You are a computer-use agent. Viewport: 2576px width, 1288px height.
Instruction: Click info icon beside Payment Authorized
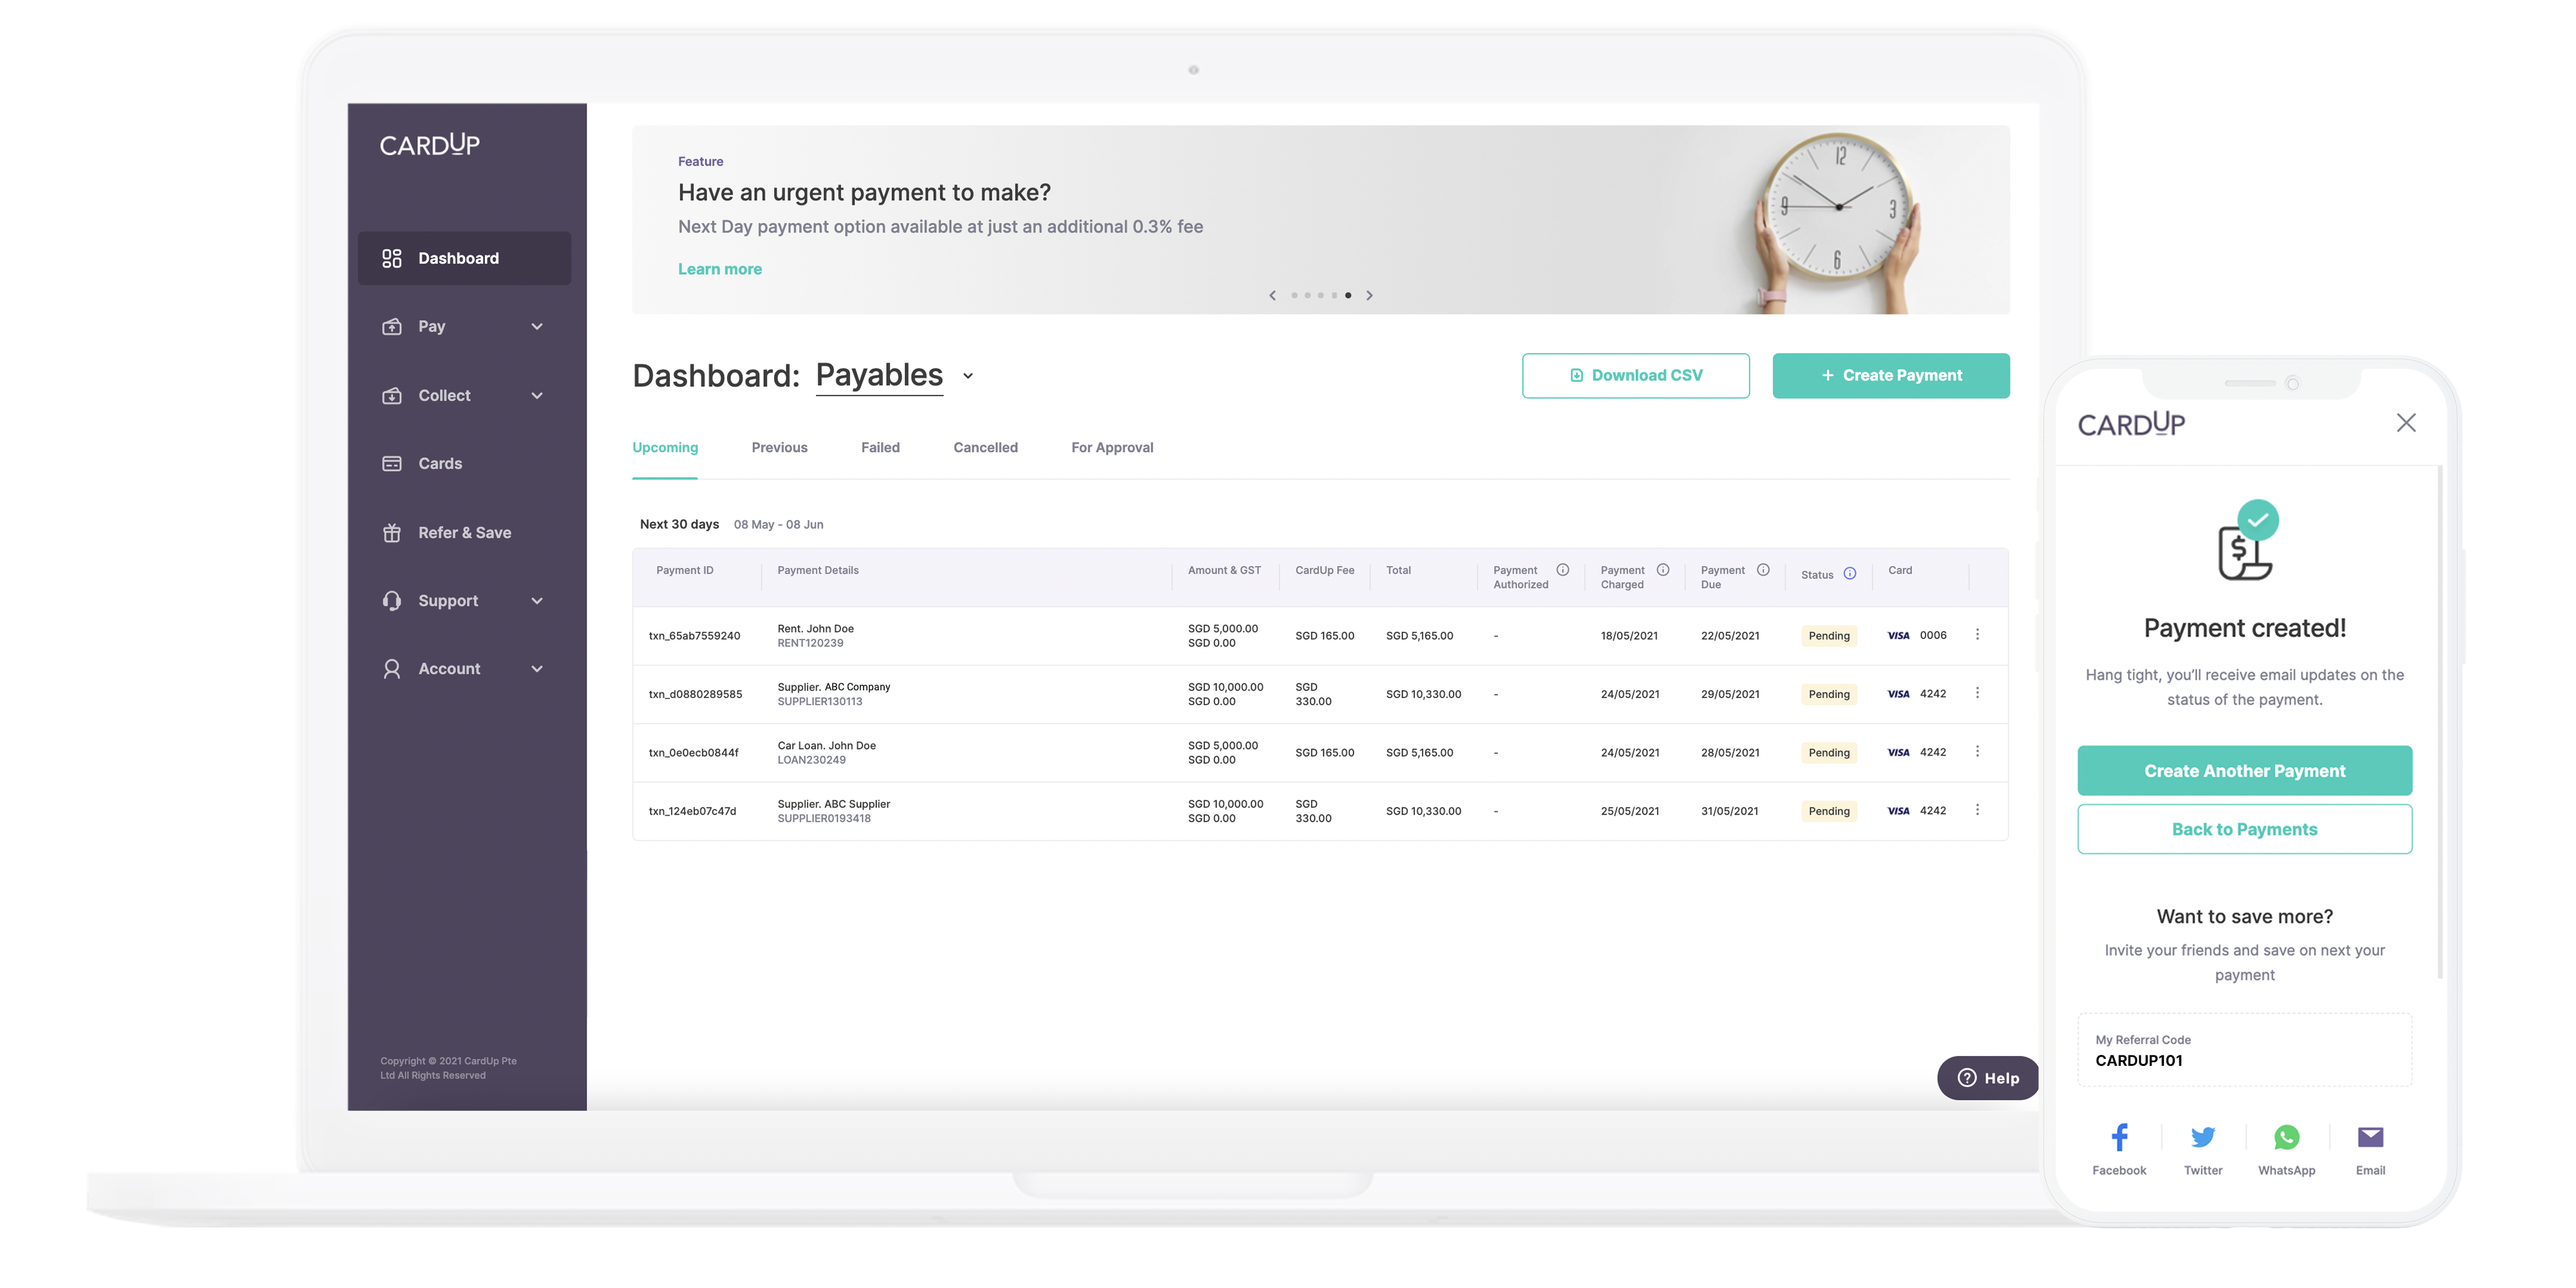(x=1562, y=570)
